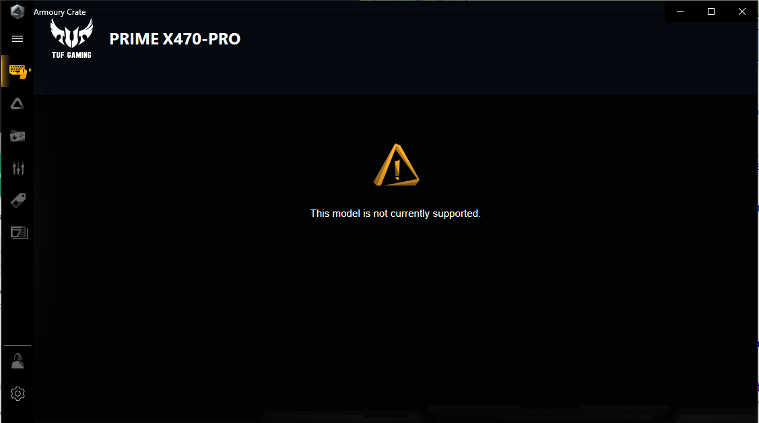Open the hamburger navigation menu
The height and width of the screenshot is (423, 759).
(x=18, y=38)
